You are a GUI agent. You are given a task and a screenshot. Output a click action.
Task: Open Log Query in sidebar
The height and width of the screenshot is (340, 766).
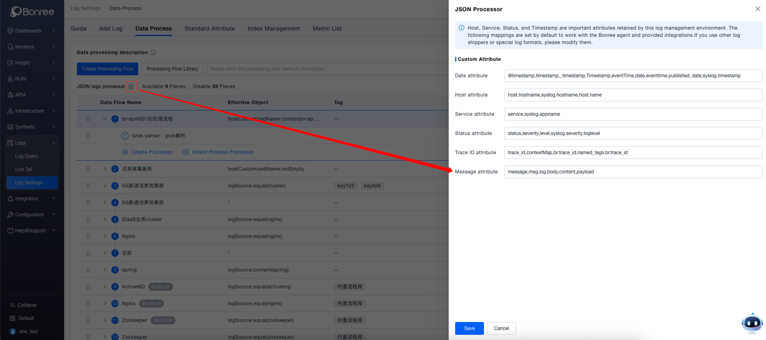coord(26,156)
